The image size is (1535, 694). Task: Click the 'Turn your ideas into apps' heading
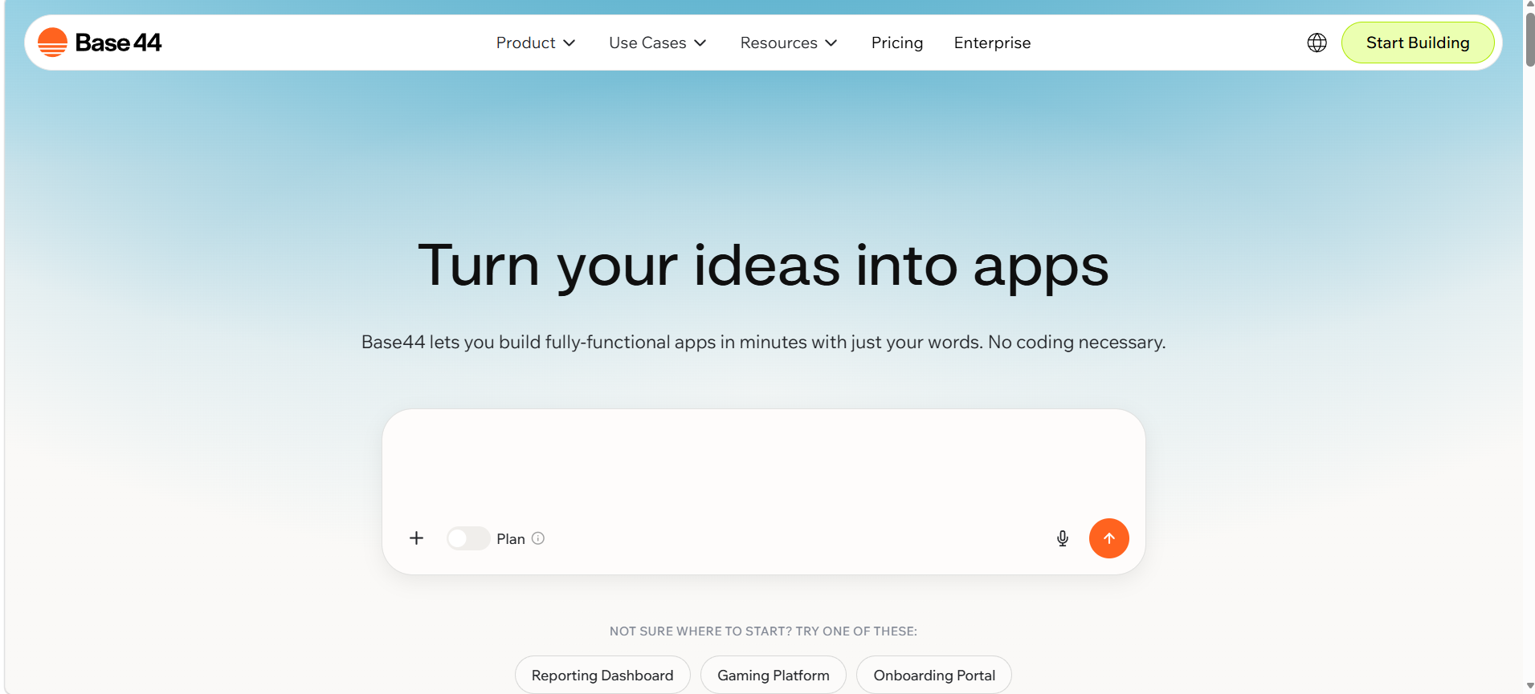coord(763,266)
